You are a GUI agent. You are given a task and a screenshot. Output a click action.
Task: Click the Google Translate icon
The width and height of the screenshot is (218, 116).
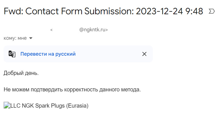(12, 54)
